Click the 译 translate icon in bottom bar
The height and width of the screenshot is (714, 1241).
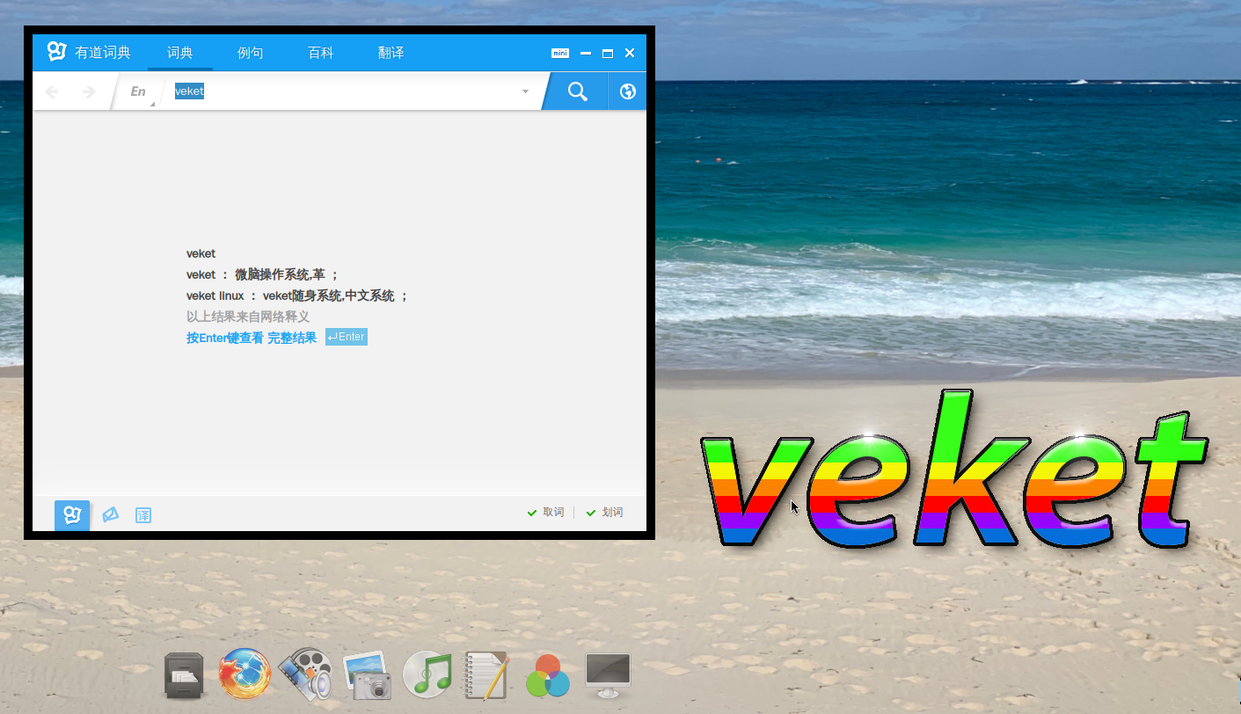click(x=143, y=514)
